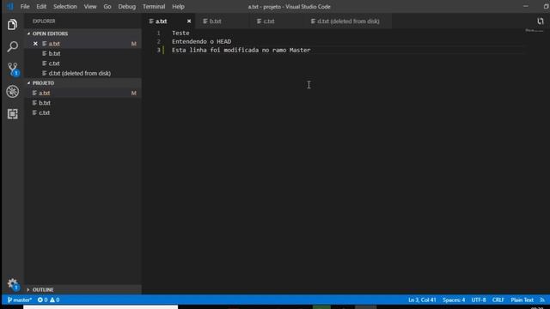Viewport: 550px width, 309px height.
Task: Close the a.txt editor tab
Action: coord(189,21)
